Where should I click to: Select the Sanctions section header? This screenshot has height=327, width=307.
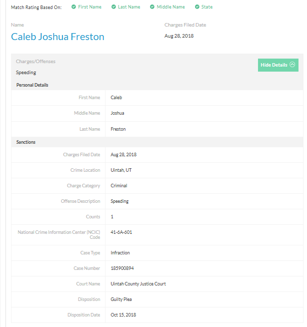(x=26, y=142)
